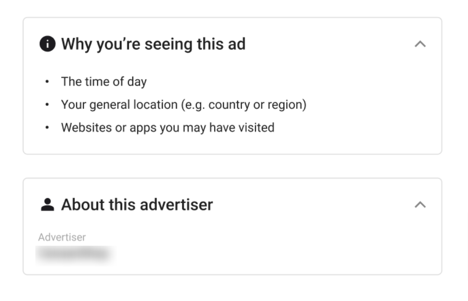Click the bullet before "The time of day"

pos(47,82)
